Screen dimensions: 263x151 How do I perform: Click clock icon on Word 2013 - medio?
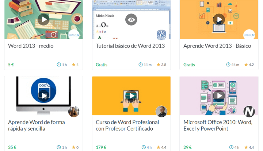tap(59, 65)
